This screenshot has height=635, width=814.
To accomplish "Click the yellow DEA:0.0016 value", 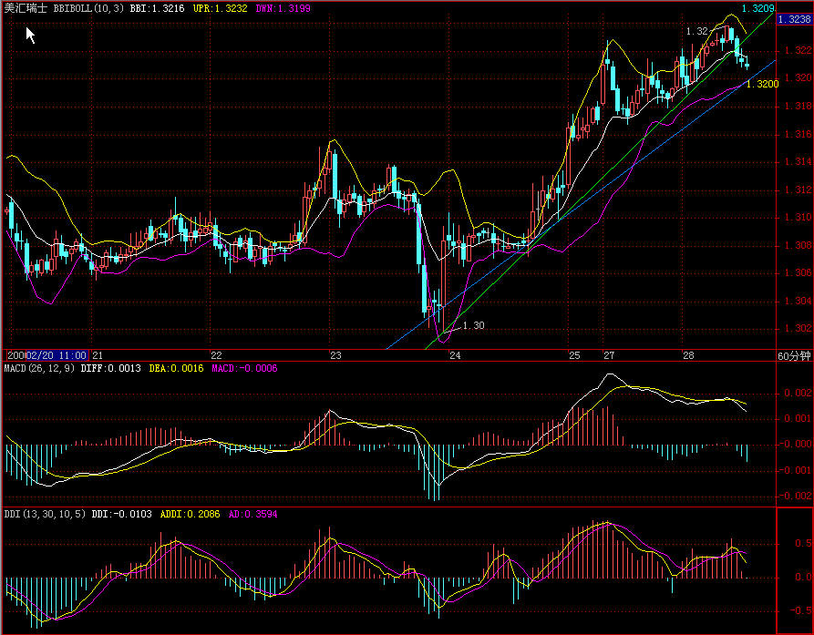I will 177,368.
